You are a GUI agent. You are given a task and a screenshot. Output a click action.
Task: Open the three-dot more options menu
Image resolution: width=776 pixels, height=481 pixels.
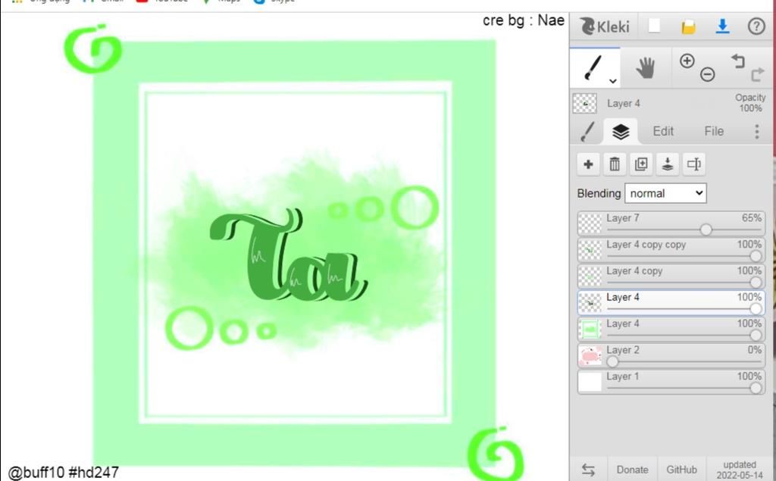757,131
